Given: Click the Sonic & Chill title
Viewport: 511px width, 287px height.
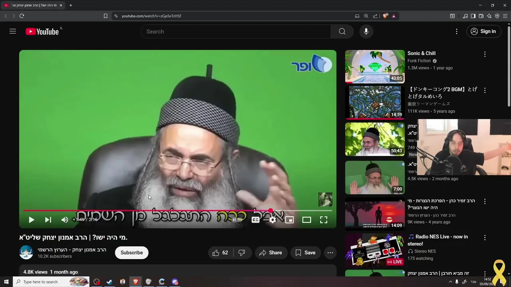Looking at the screenshot, I should 422,53.
